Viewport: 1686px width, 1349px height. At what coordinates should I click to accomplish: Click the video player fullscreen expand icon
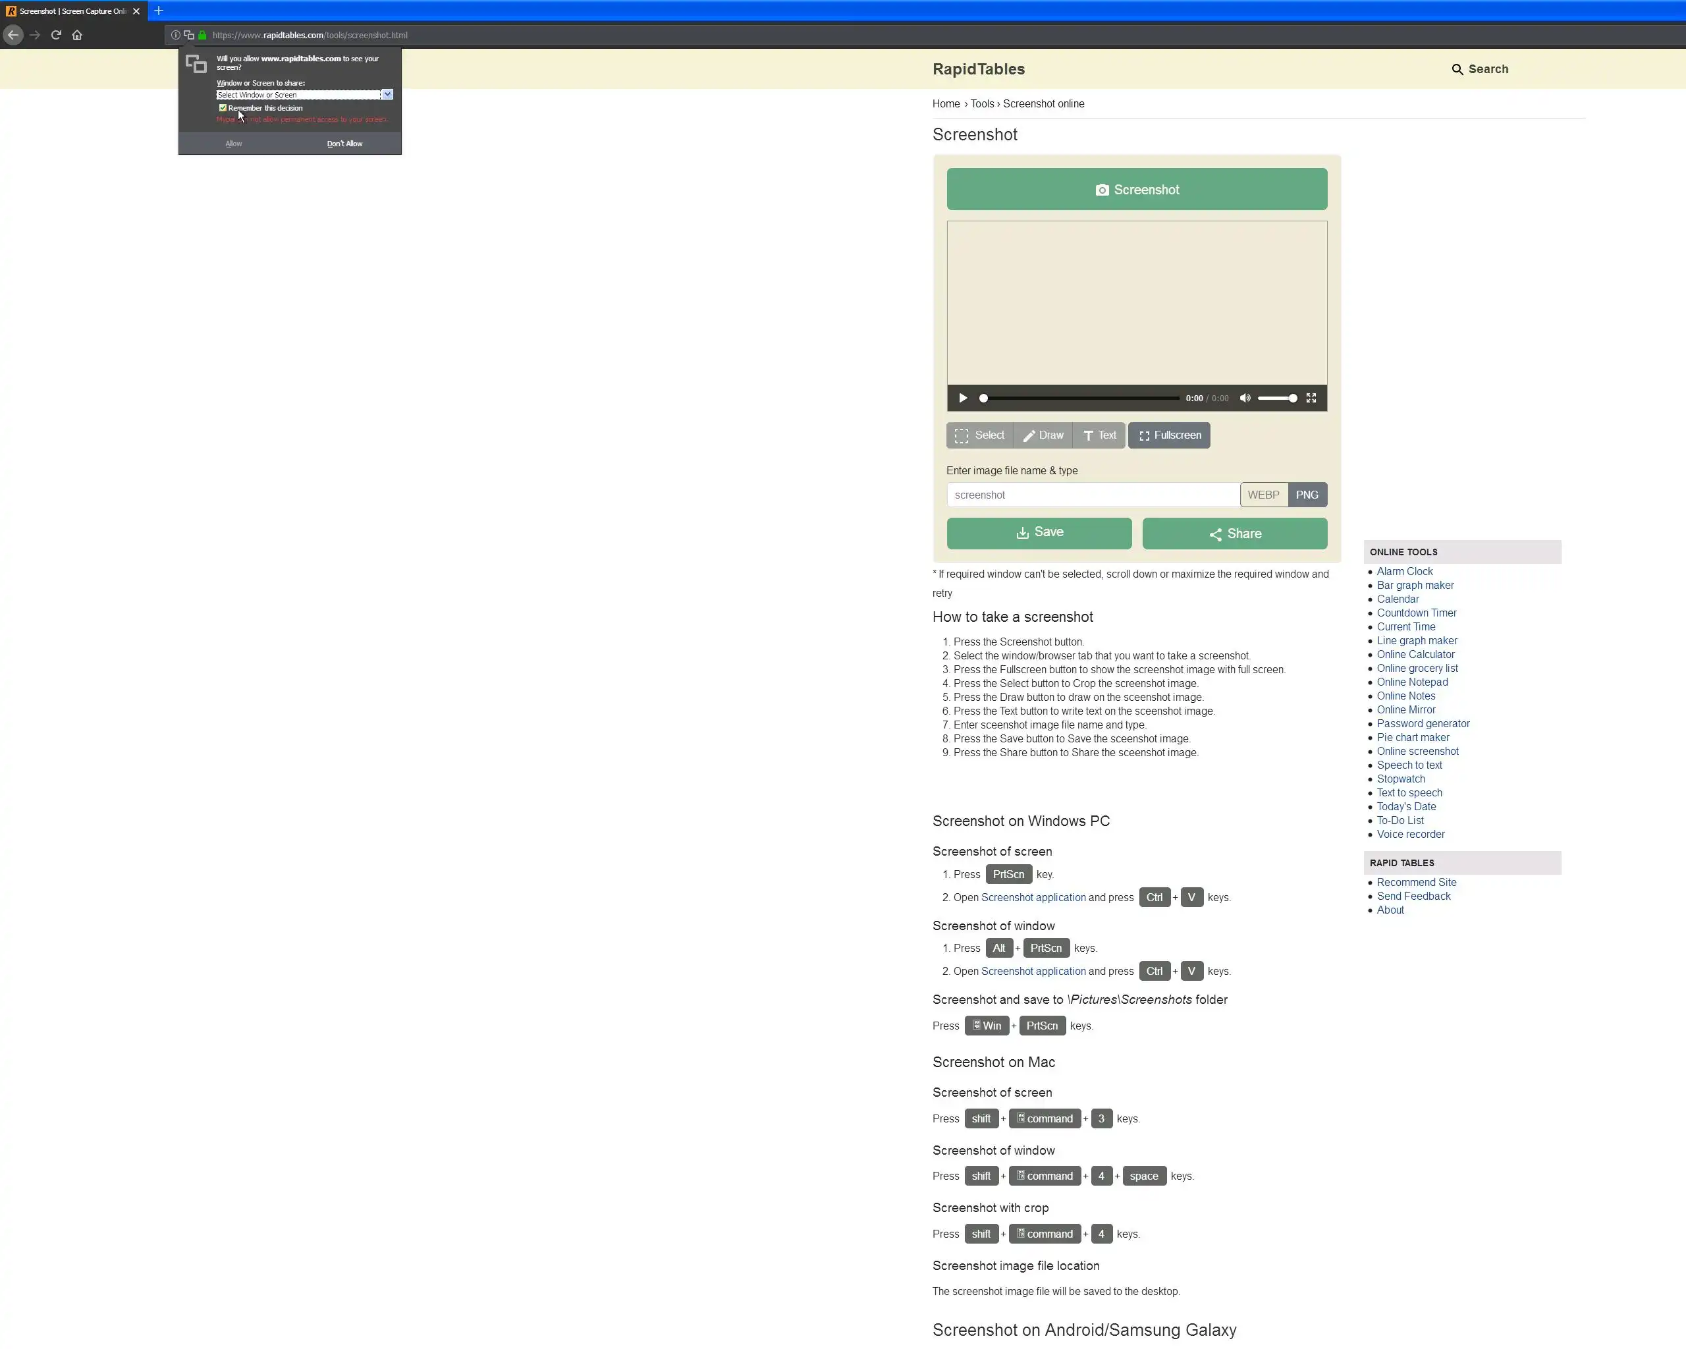pyautogui.click(x=1311, y=398)
